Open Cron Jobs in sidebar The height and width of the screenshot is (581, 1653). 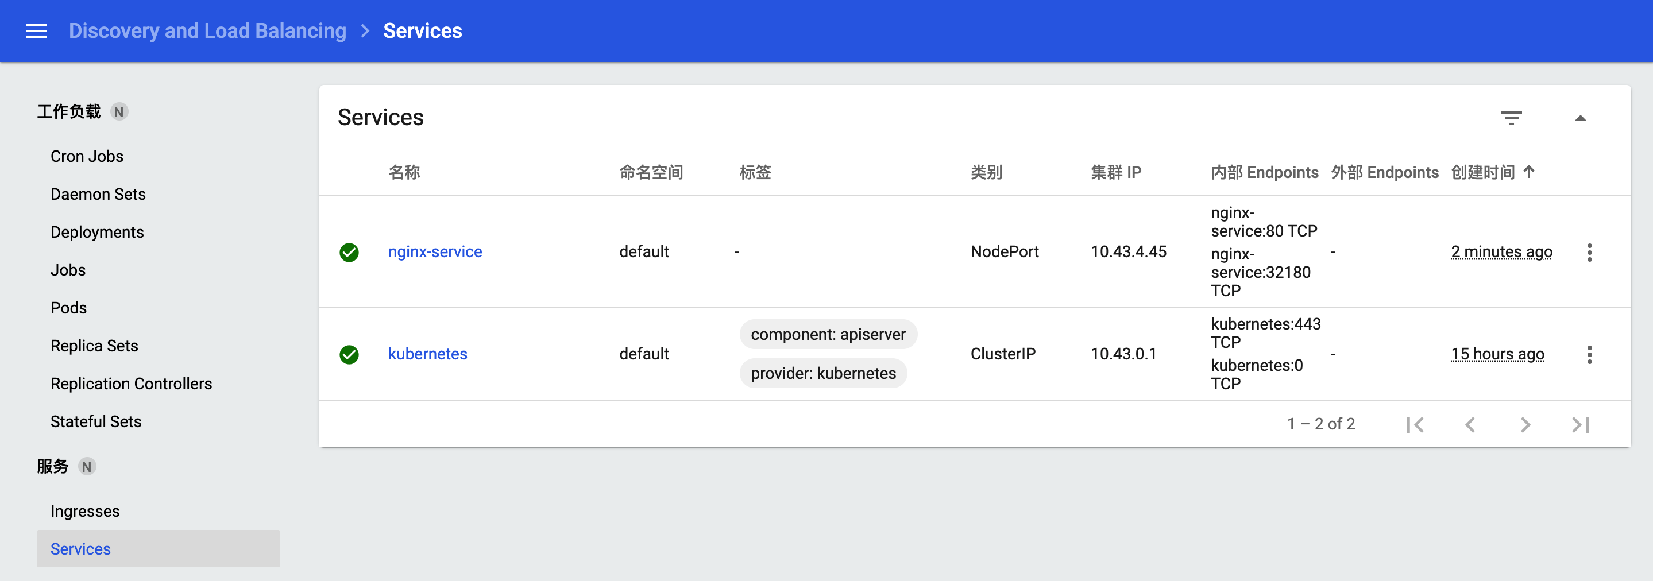click(x=87, y=157)
